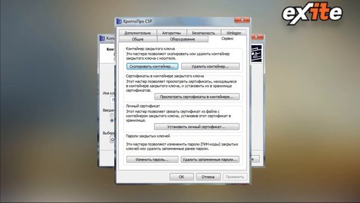Click the background window's title icon
The width and height of the screenshot is (360, 203).
pos(102,38)
